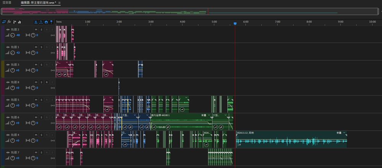Toggle the metronome icon
The height and width of the screenshot is (168, 382).
[36, 22]
